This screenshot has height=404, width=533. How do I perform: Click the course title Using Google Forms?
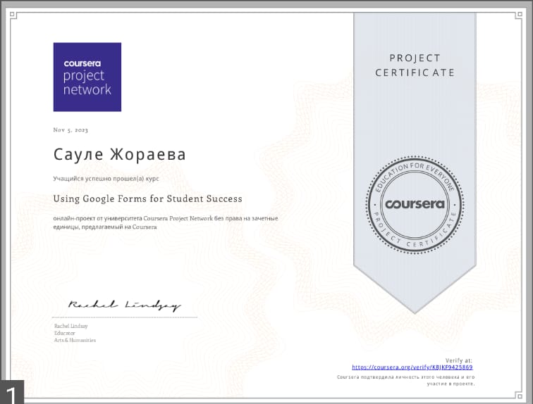(x=147, y=198)
